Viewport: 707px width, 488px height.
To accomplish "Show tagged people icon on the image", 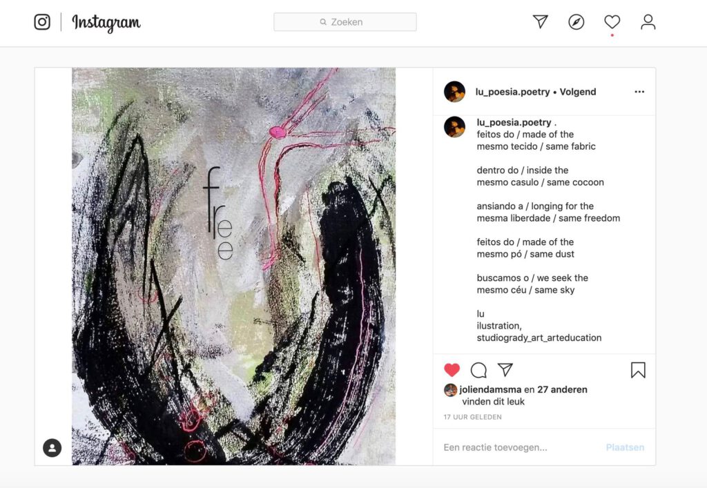I will click(52, 448).
